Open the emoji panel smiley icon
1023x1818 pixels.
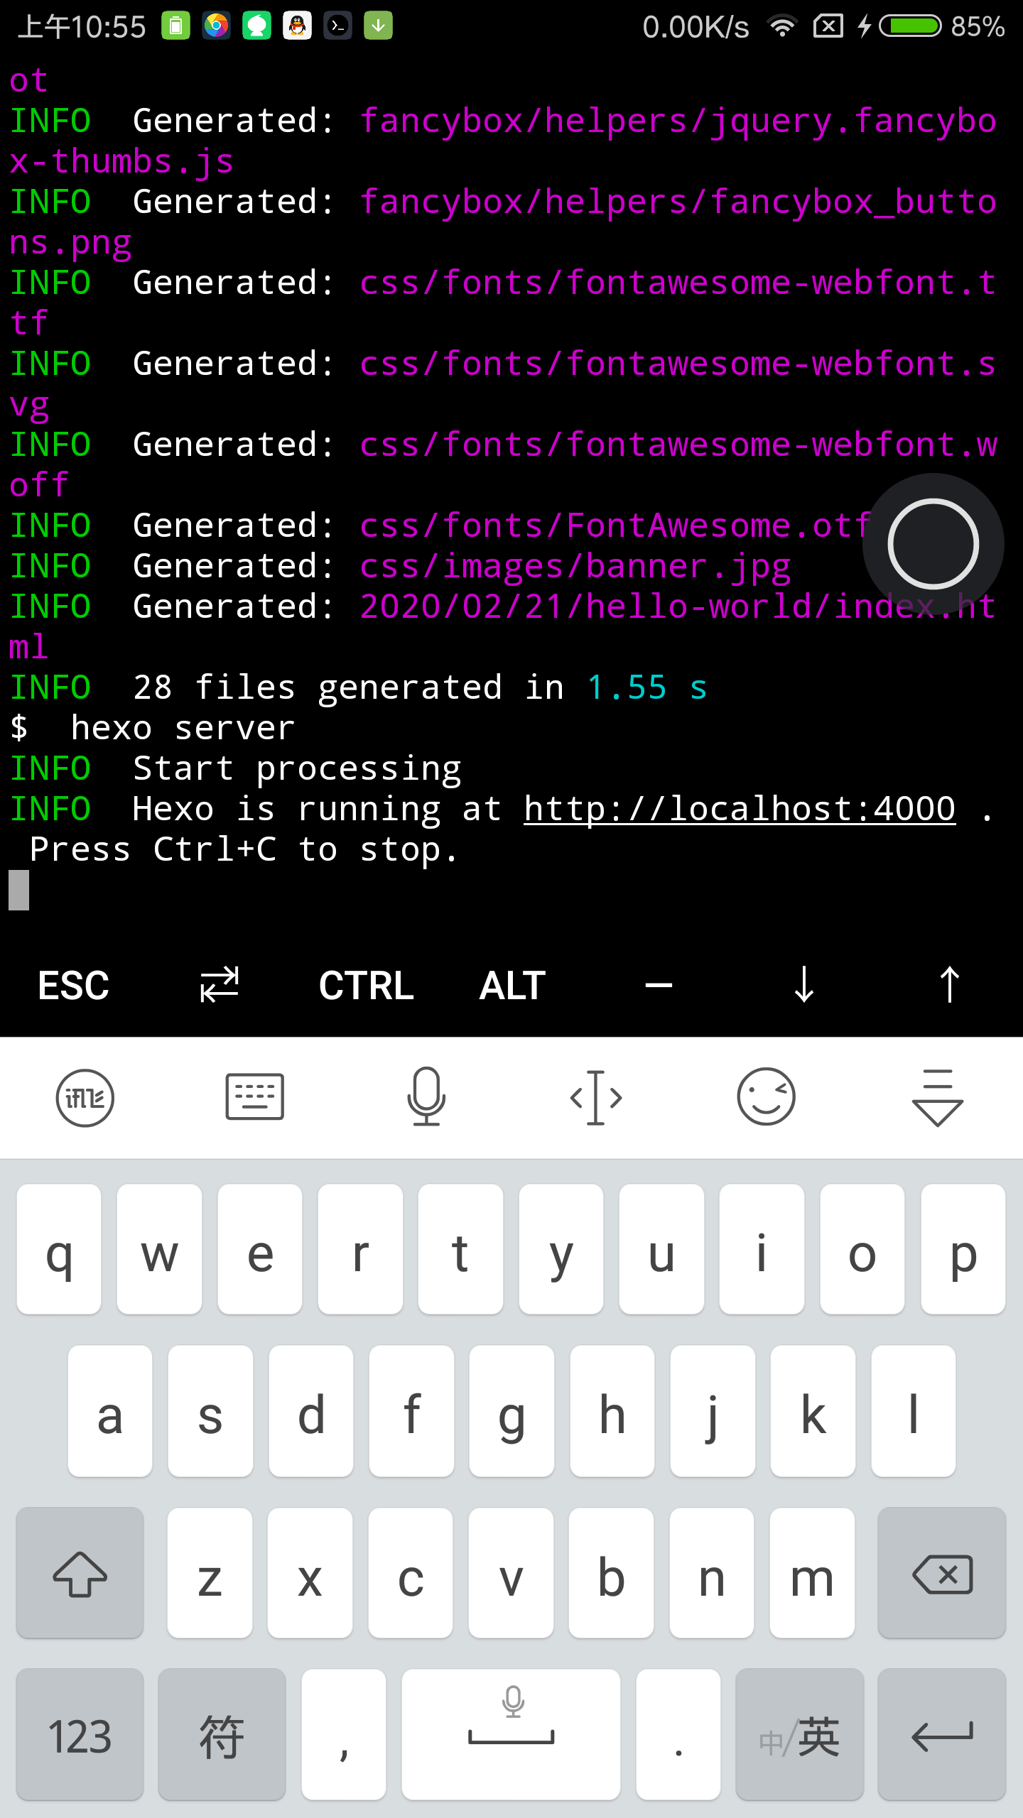767,1097
